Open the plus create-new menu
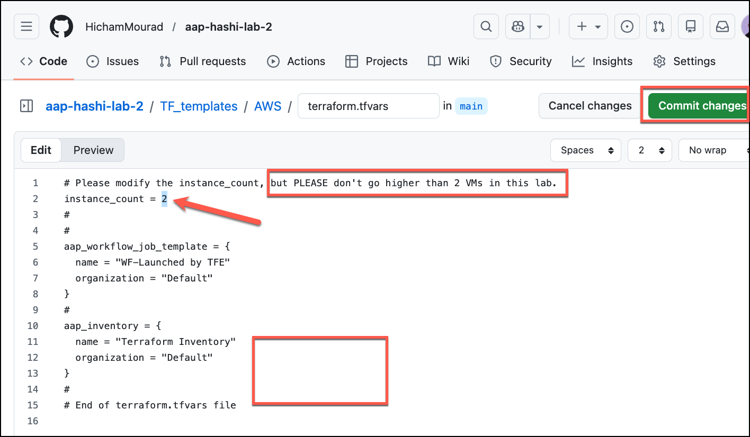Screen dimensions: 750x437 [588, 26]
